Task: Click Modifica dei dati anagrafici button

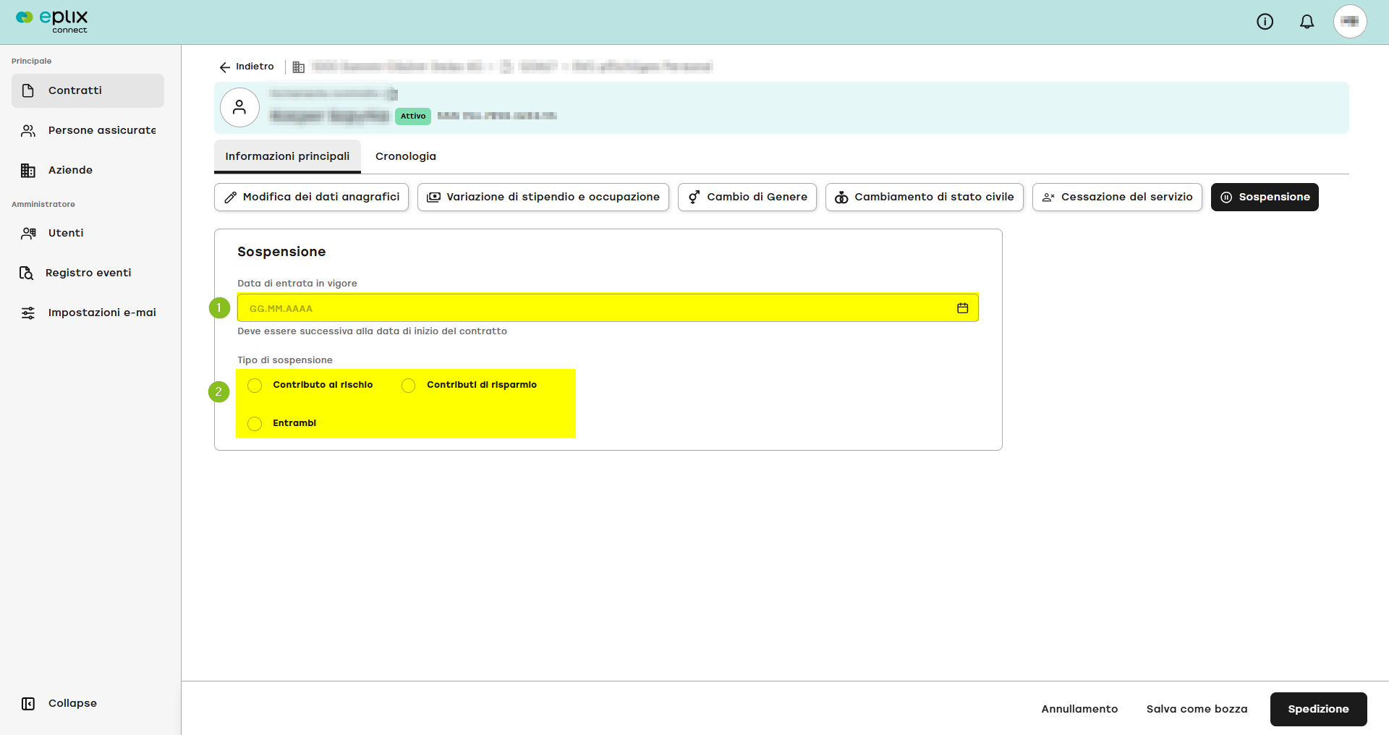Action: [312, 197]
